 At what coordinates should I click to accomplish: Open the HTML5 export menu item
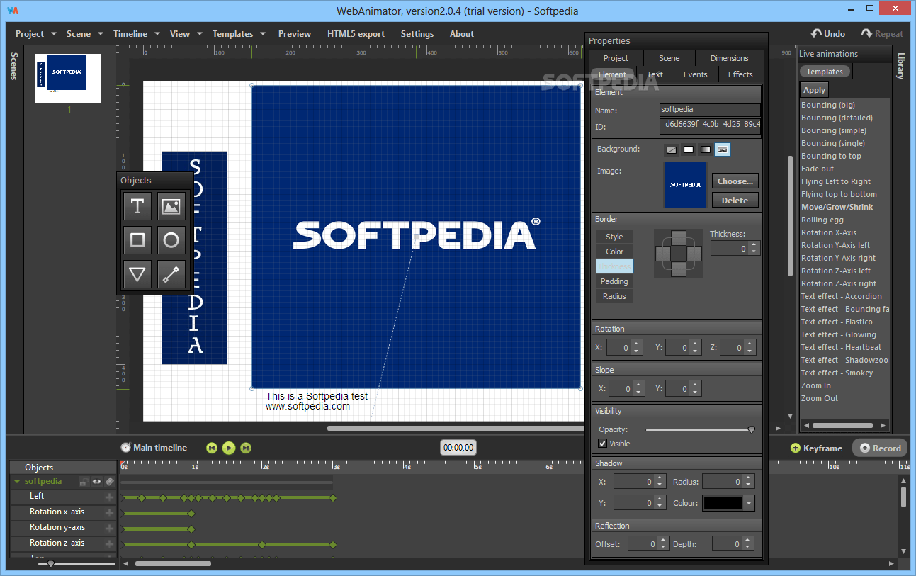[x=356, y=33]
